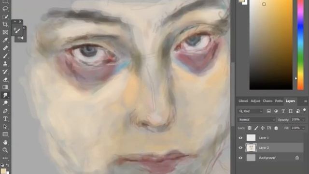Select the Pen tool

(x=5, y=111)
